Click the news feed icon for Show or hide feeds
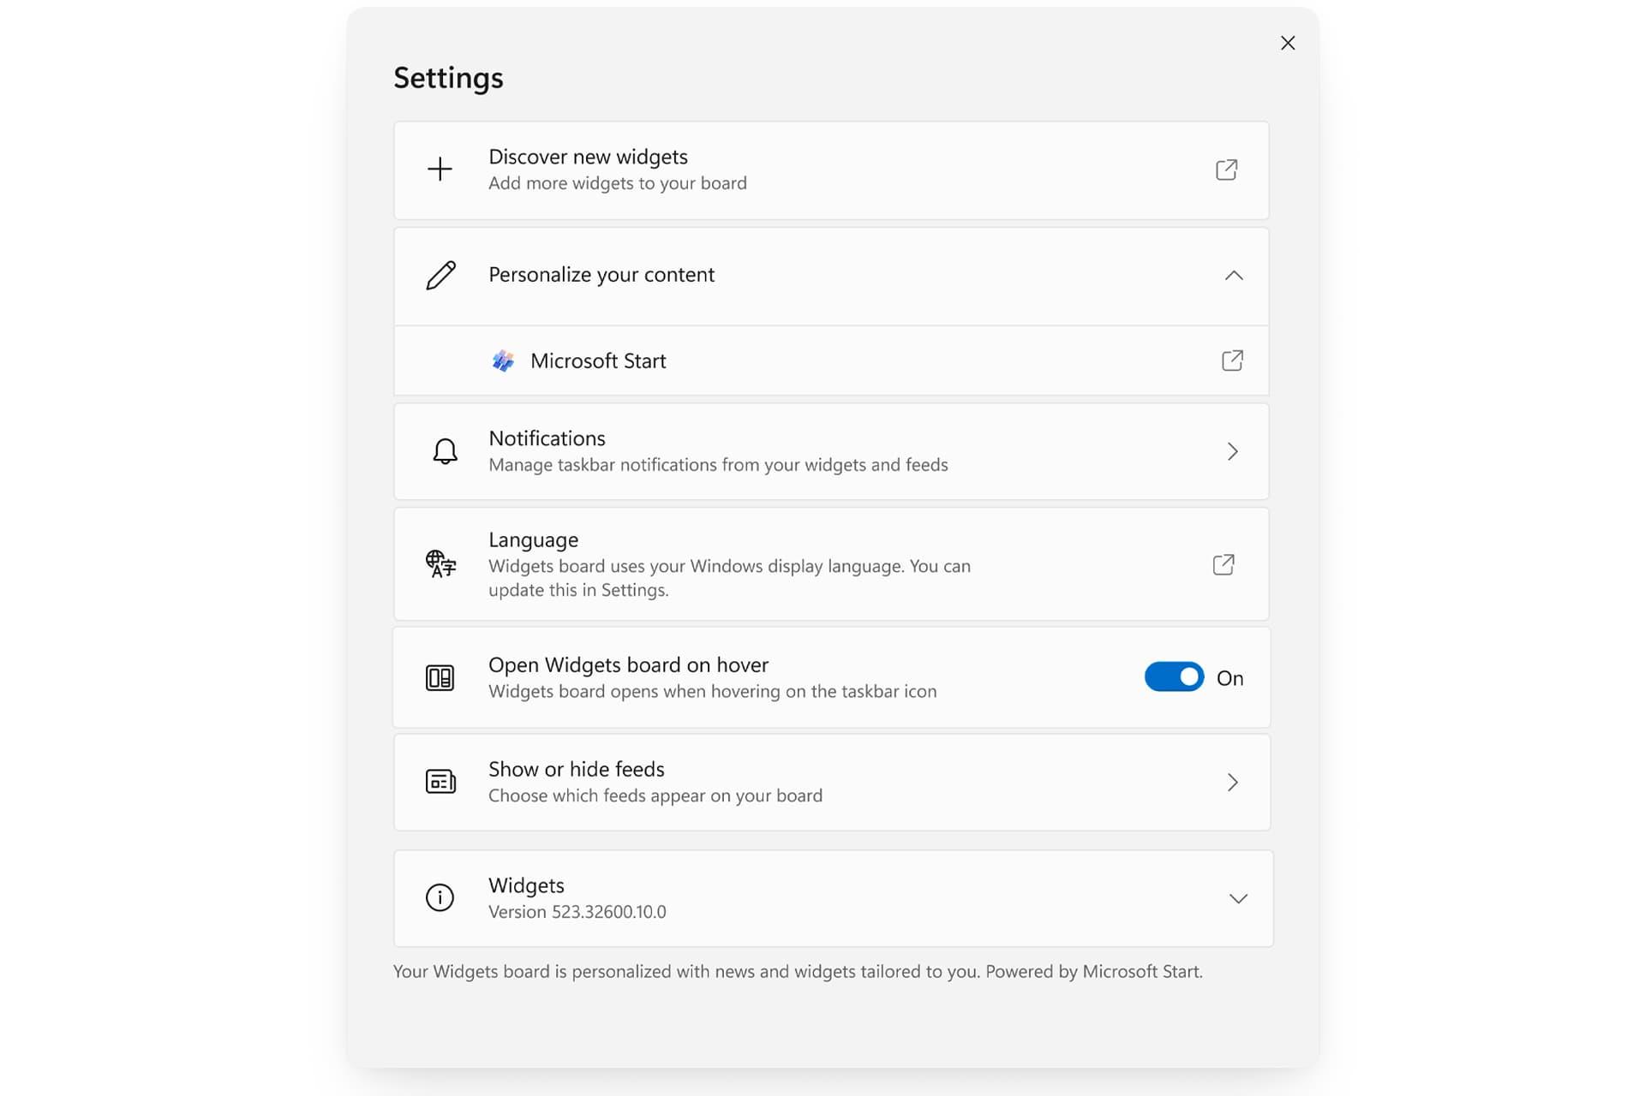This screenshot has height=1096, width=1645. [x=440, y=781]
